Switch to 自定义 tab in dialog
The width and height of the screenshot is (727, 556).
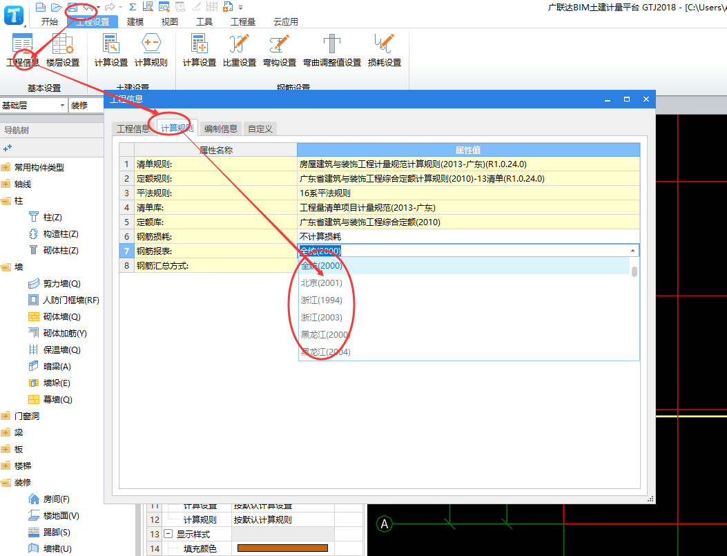coord(260,129)
